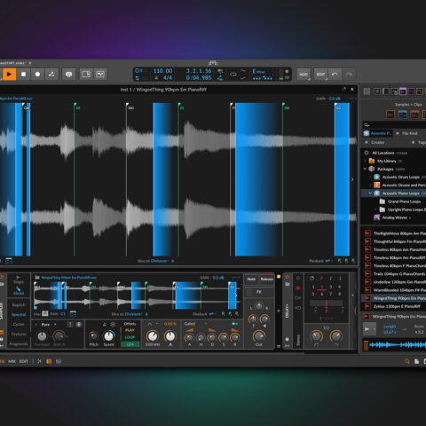Click the orange filter icon below Samples + Clips

(390, 114)
